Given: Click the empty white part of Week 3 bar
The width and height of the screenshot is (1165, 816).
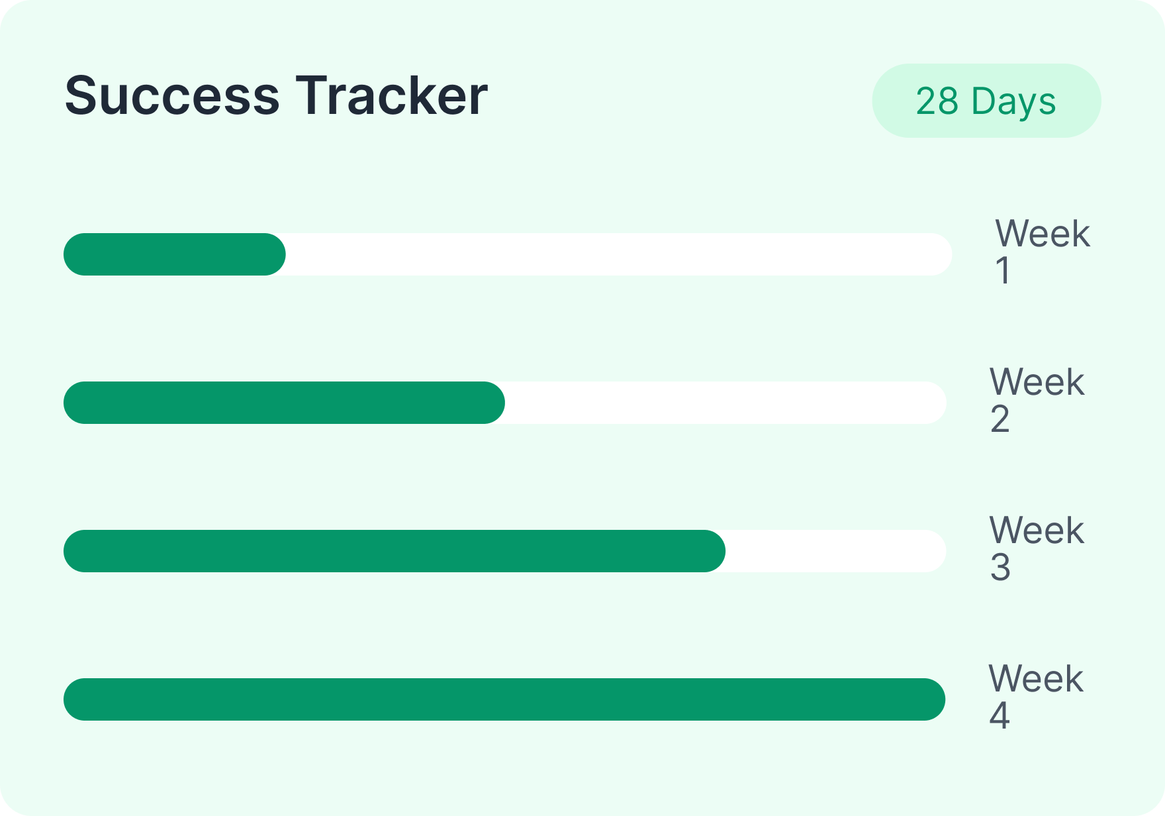Looking at the screenshot, I should coord(836,551).
